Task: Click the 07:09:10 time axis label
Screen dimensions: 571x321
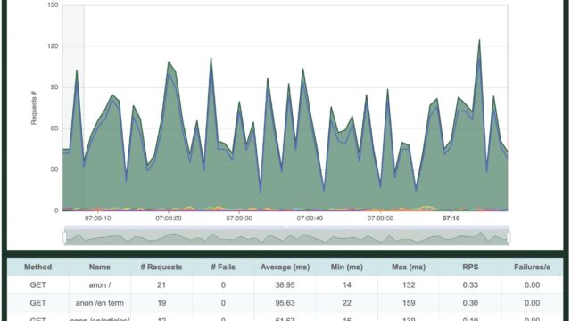Action: [98, 218]
